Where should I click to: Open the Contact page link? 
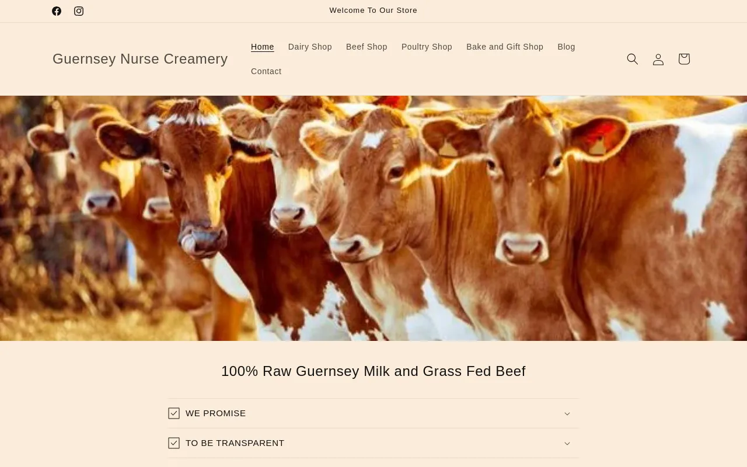coord(266,71)
